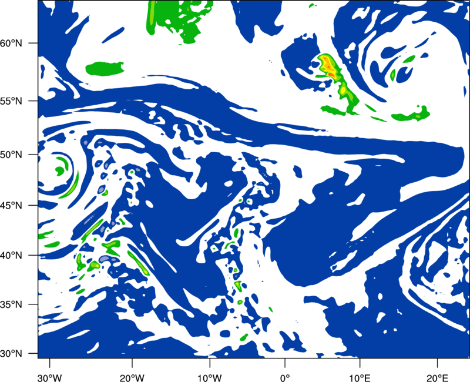Click the red-orange hotspot near 58°N 6°E
This screenshot has width=470, height=382.
328,65
